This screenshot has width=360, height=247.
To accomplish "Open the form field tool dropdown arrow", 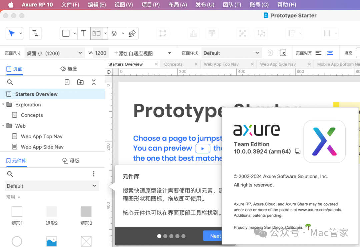I will tap(105, 33).
